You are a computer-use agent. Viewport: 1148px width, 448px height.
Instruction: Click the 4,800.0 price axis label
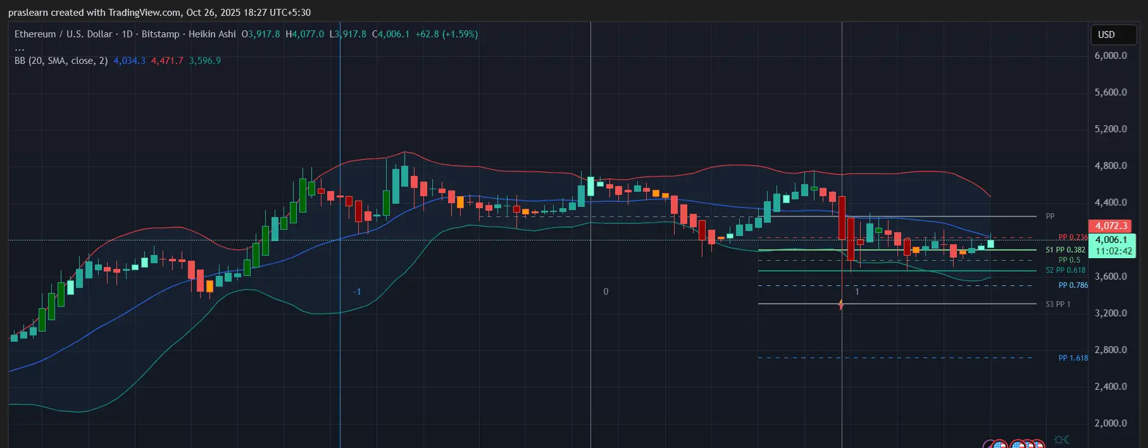pyautogui.click(x=1111, y=166)
